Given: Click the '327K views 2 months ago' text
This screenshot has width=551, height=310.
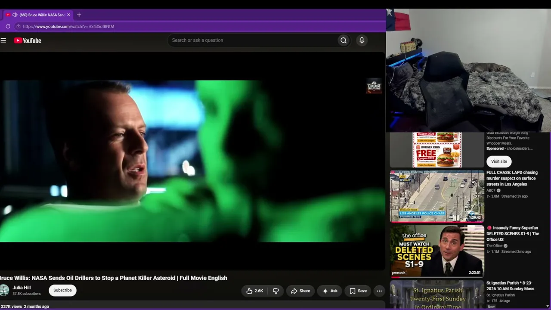Looking at the screenshot, I should [x=25, y=307].
